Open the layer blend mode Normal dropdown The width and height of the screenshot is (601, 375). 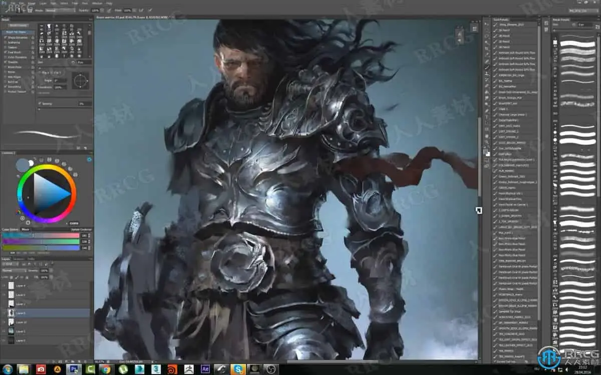tap(15, 270)
